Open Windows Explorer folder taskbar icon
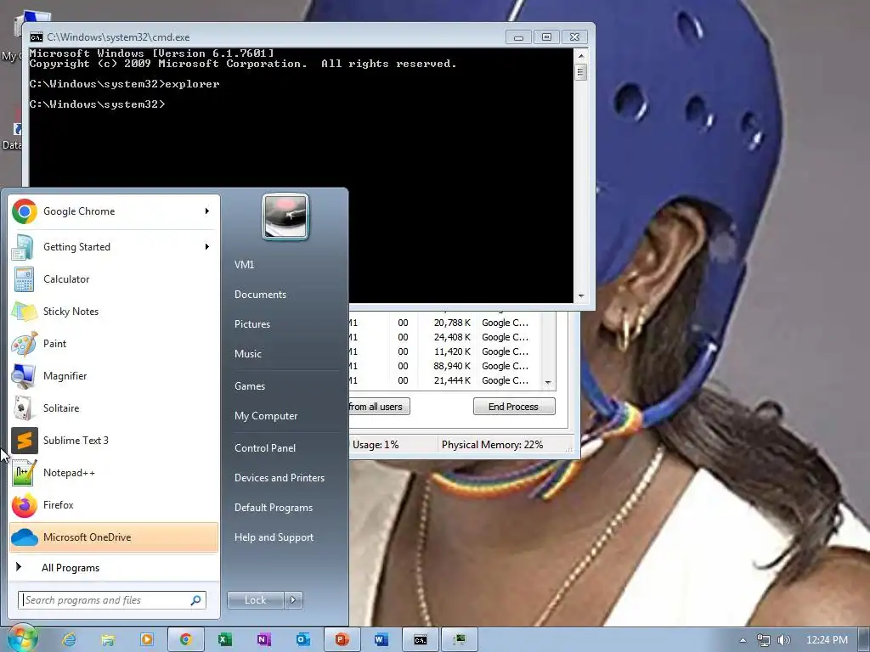Image resolution: width=870 pixels, height=652 pixels. tap(108, 639)
